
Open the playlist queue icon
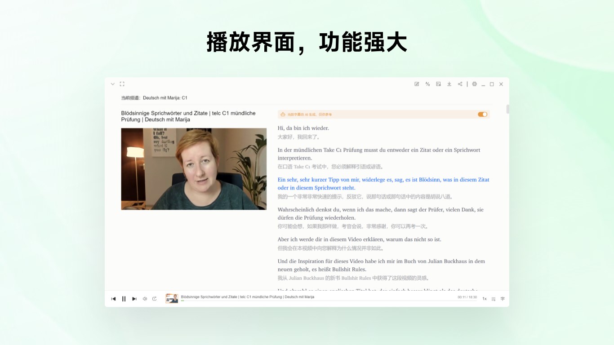coord(494,299)
